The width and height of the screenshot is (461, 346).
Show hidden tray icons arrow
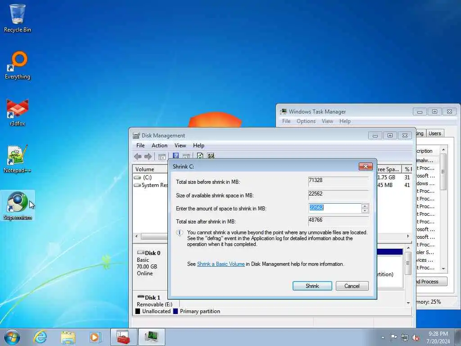pyautogui.click(x=383, y=338)
